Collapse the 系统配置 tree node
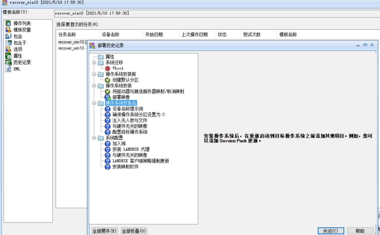 (x=94, y=138)
